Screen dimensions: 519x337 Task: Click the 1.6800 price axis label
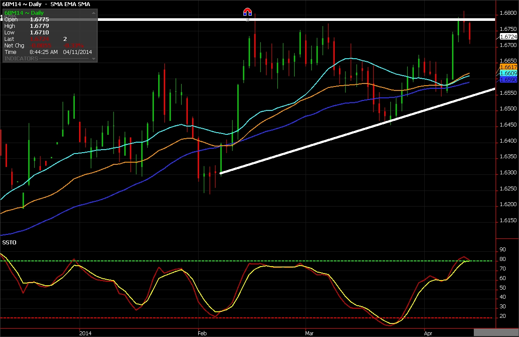coord(508,13)
